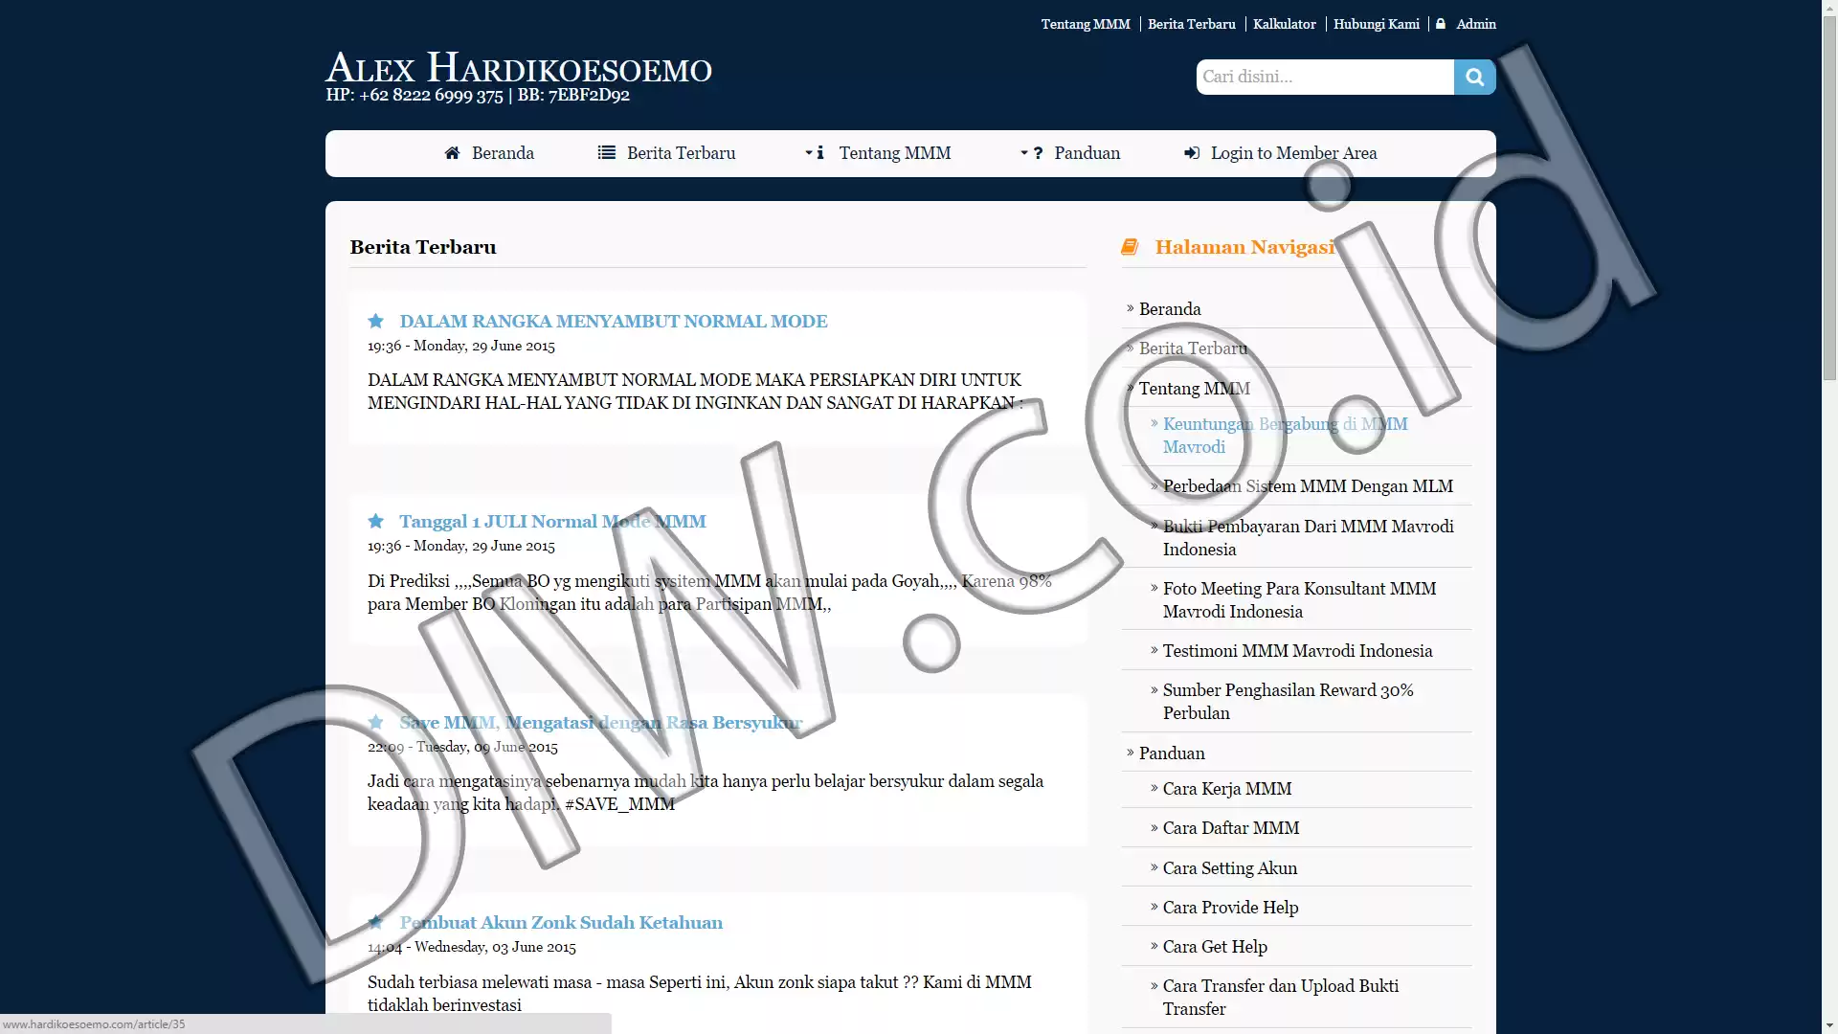Select Cara Kerja MMM in the sidebar
The width and height of the screenshot is (1838, 1034).
[x=1226, y=789]
